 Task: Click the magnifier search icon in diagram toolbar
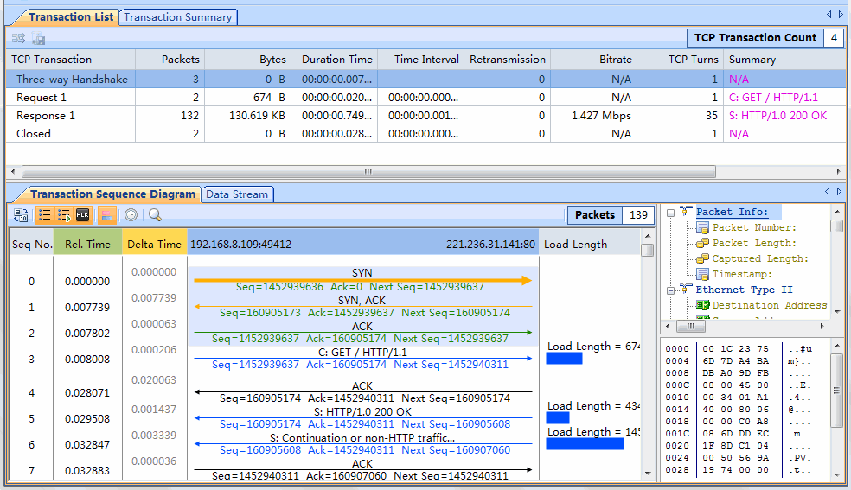[x=155, y=215]
